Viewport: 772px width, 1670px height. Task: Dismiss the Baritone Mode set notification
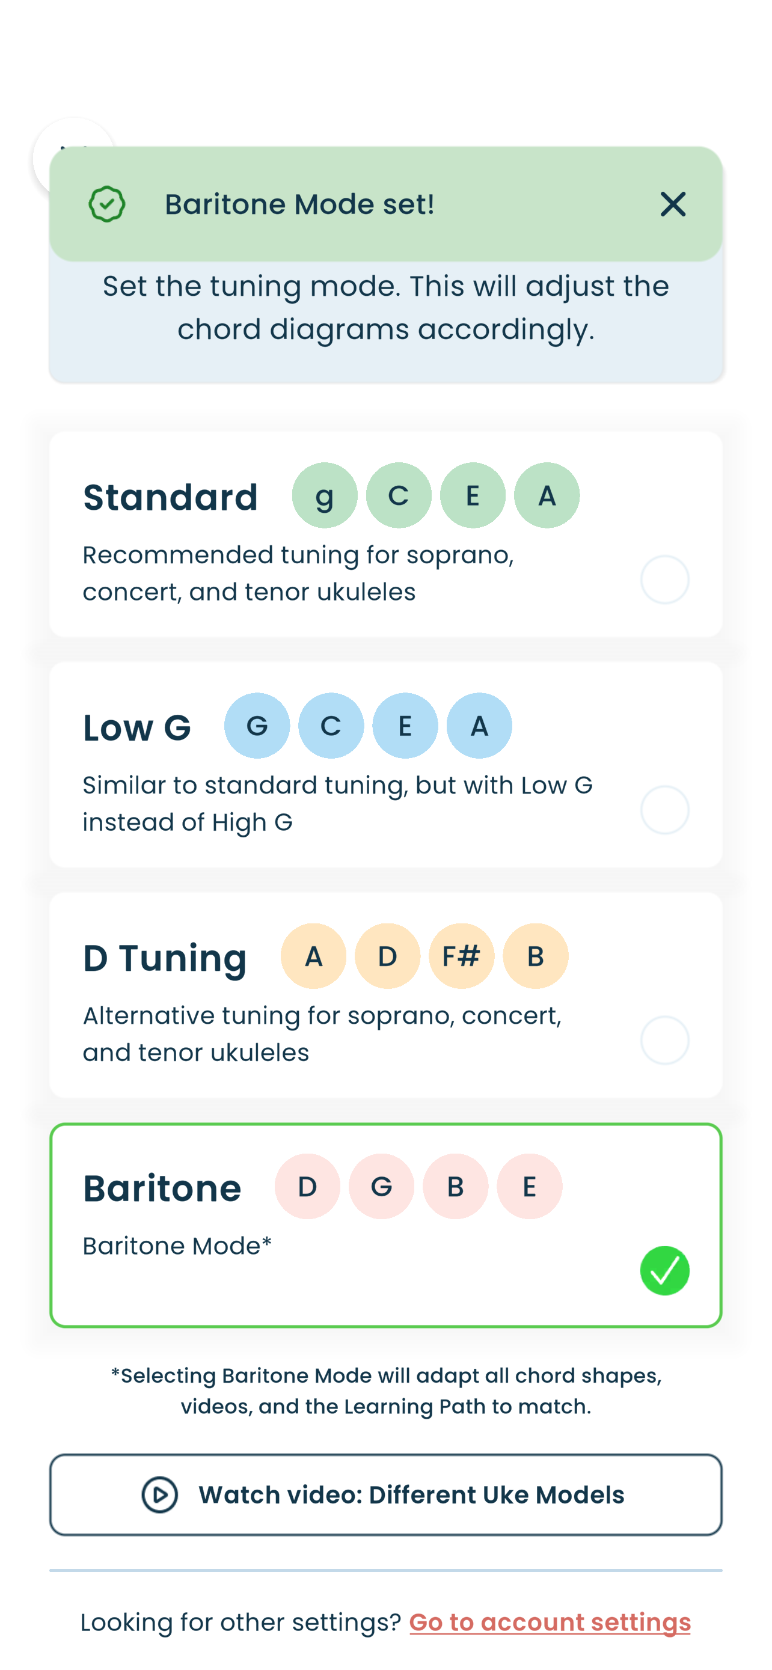pos(672,204)
